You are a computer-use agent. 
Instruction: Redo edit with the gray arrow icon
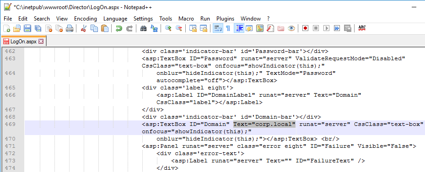[129, 28]
